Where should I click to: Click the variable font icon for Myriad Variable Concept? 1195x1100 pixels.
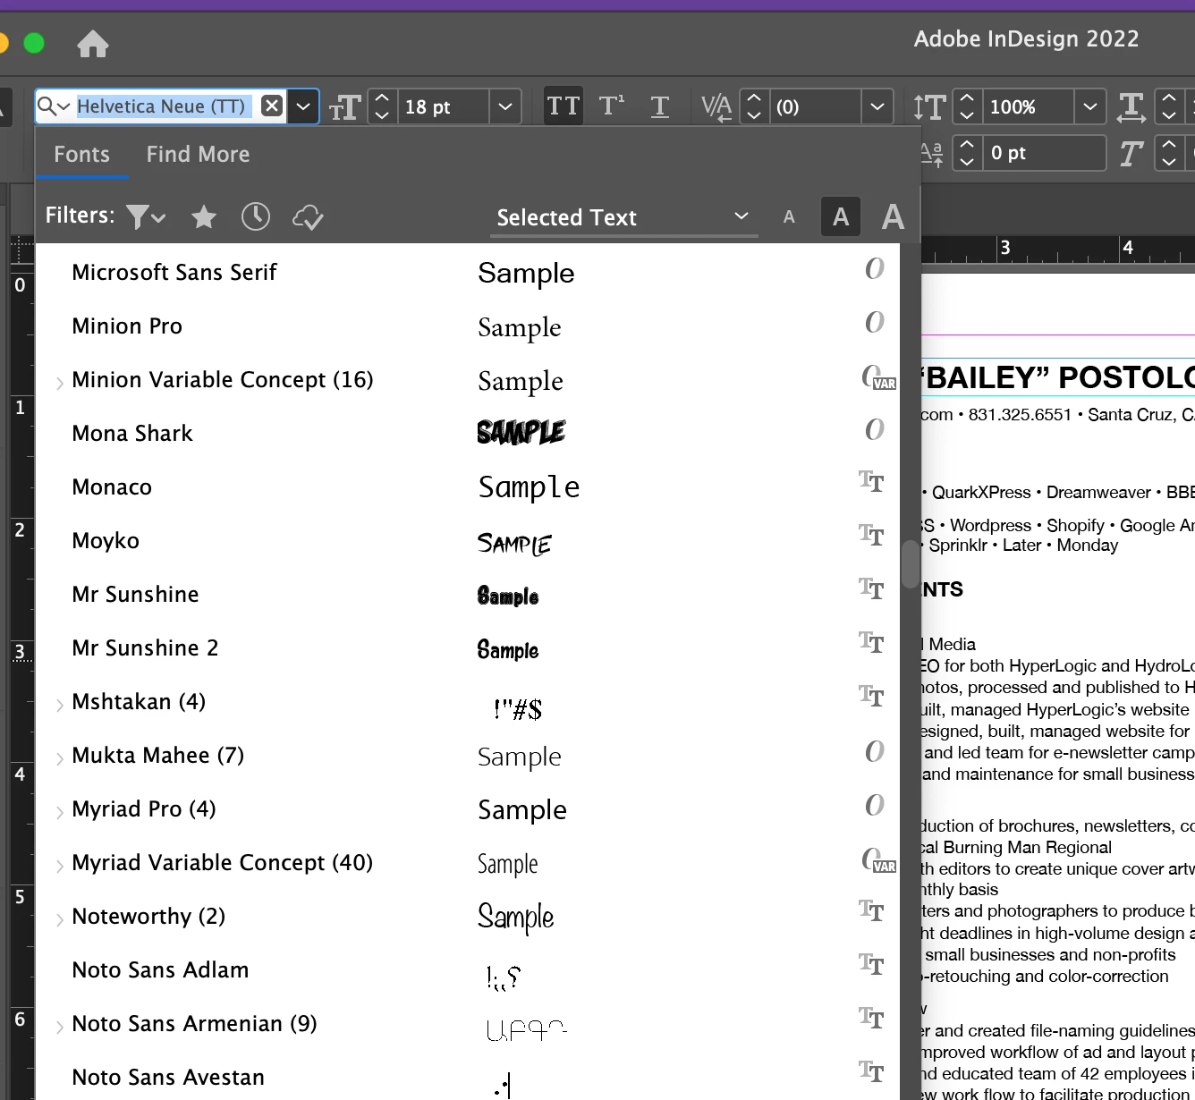[x=878, y=860]
